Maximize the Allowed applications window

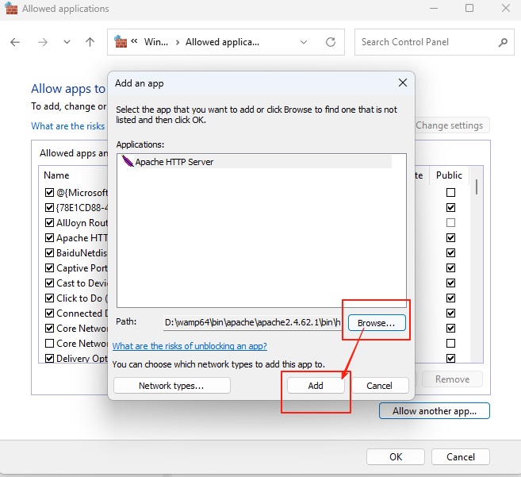[x=469, y=8]
